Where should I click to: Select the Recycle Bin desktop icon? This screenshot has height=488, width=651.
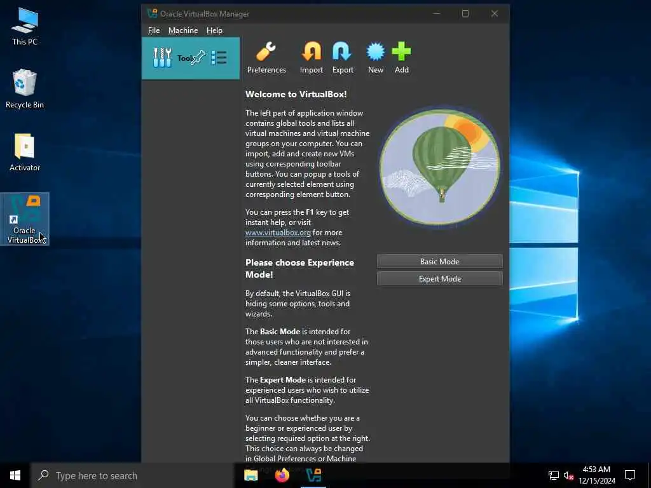[25, 89]
